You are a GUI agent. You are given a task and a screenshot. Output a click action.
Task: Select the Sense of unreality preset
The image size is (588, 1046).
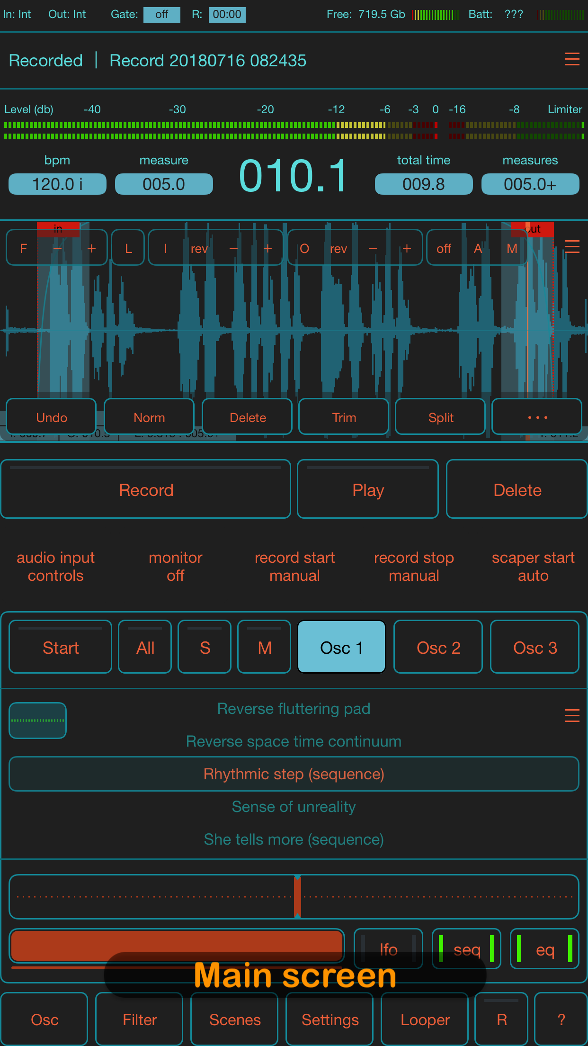click(294, 806)
